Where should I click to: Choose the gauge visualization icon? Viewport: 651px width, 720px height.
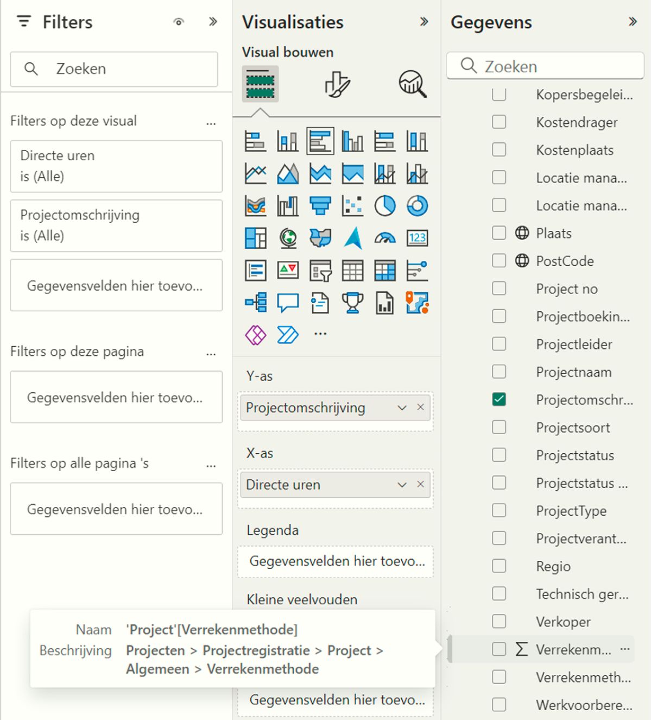(x=385, y=237)
